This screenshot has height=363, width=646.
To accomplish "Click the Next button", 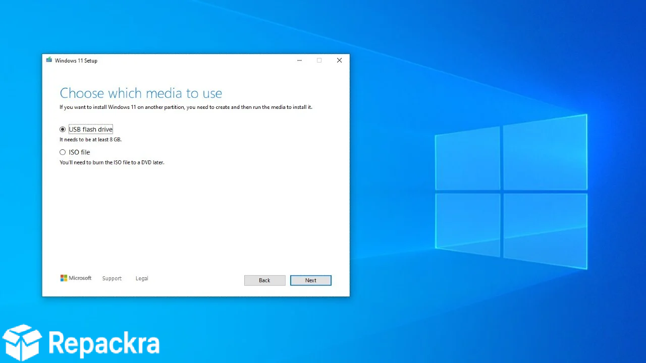I will pos(311,280).
